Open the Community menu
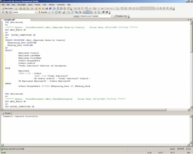This screenshot has height=154, width=193. pyautogui.click(x=61, y=5)
